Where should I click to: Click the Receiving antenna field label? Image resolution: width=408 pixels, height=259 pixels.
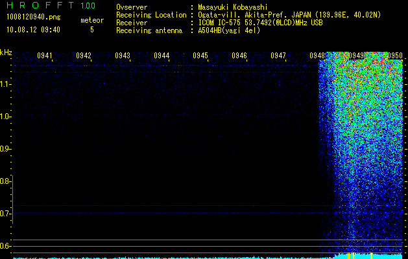click(x=149, y=30)
